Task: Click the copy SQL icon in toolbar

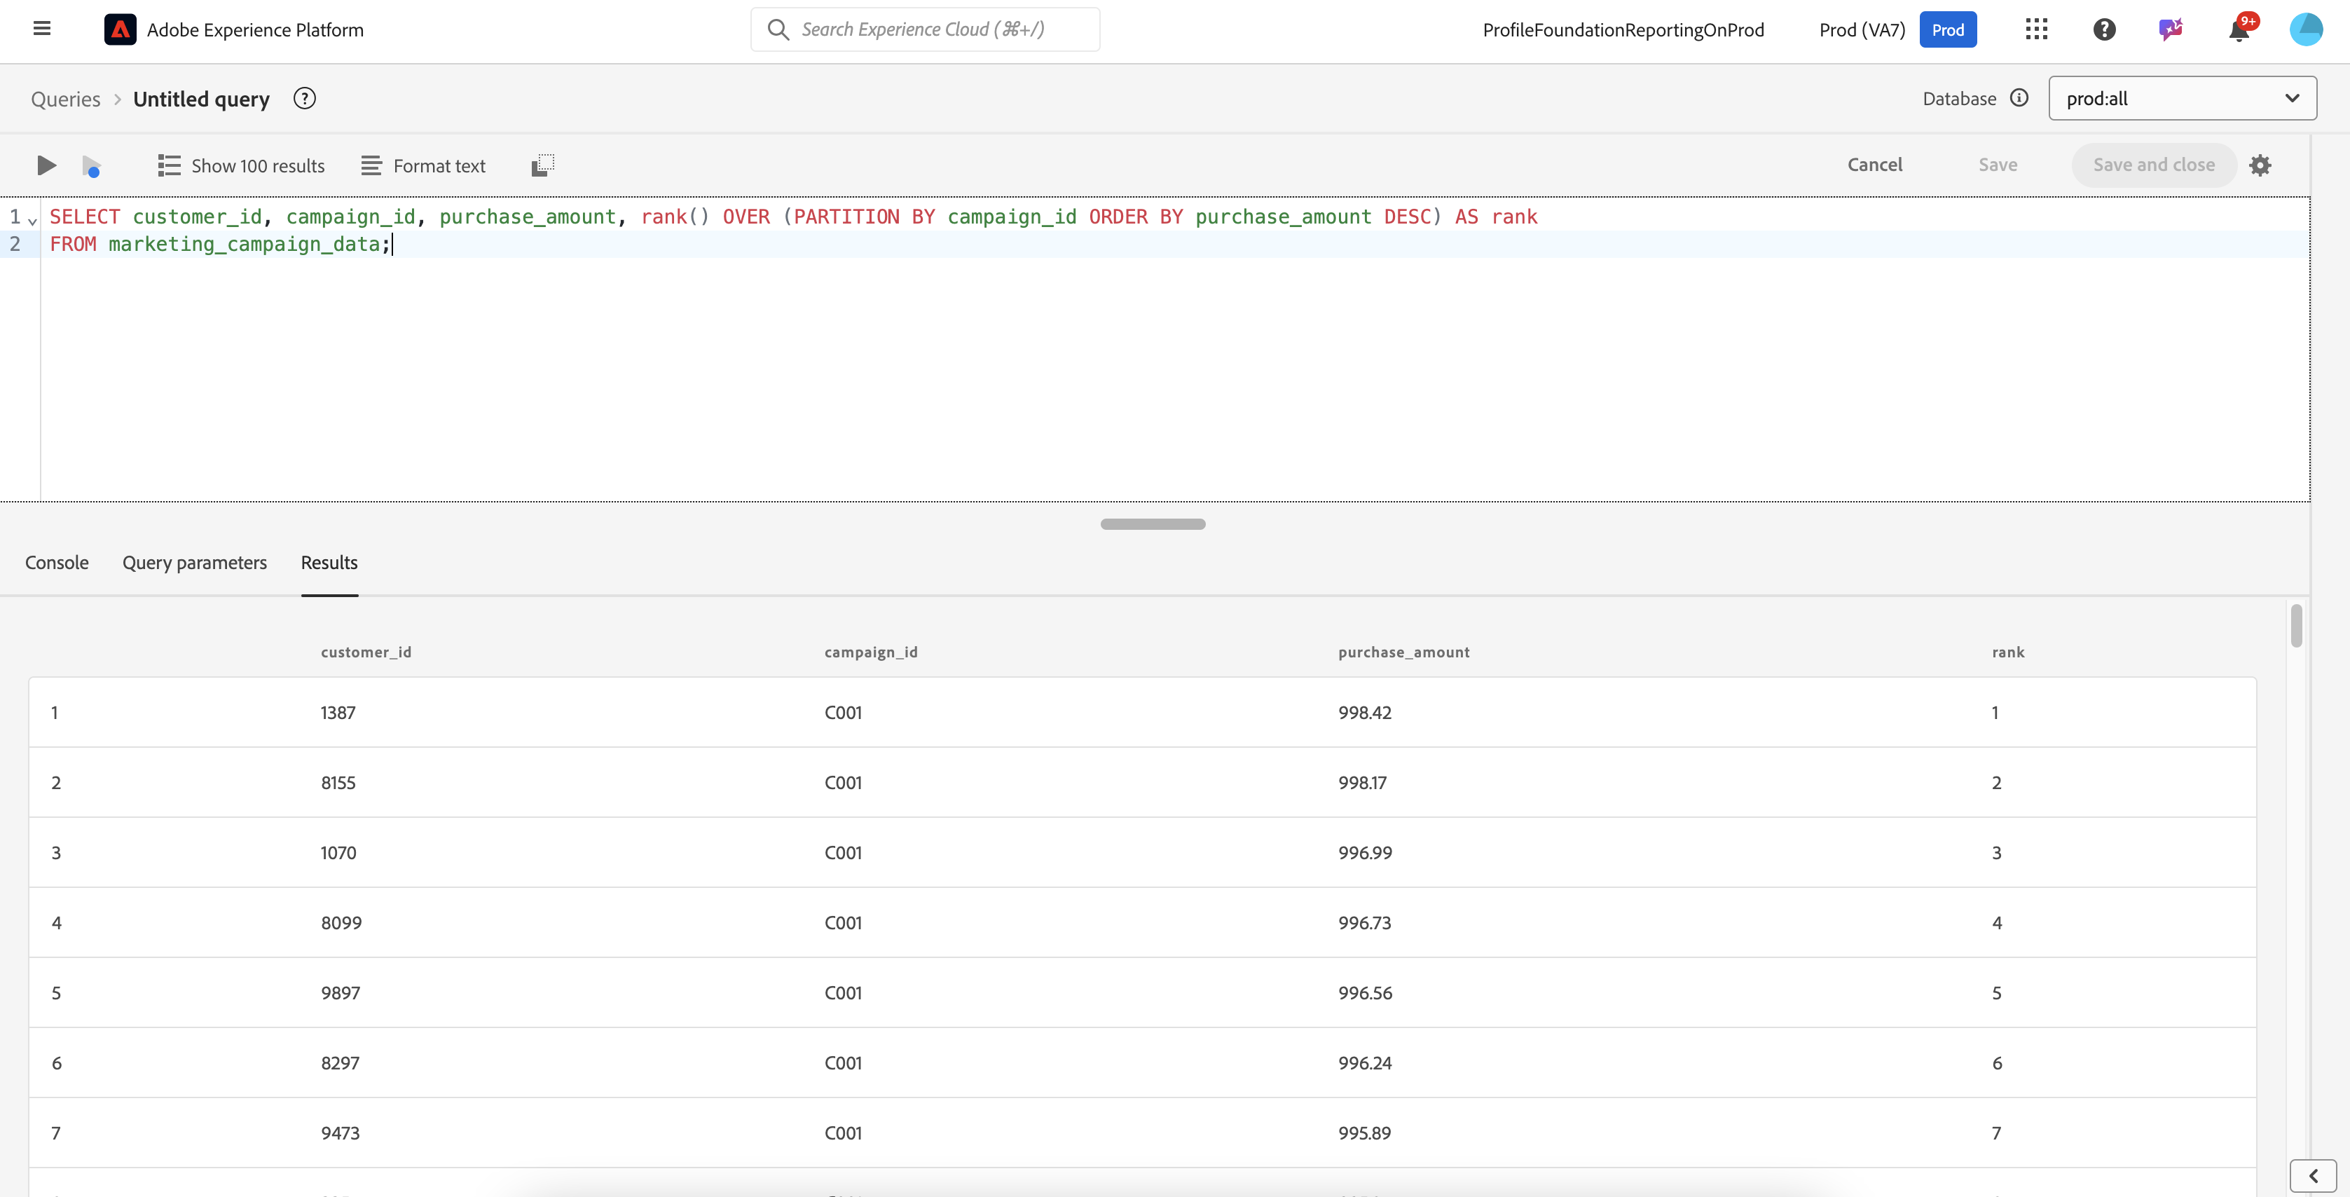Action: pos(543,165)
